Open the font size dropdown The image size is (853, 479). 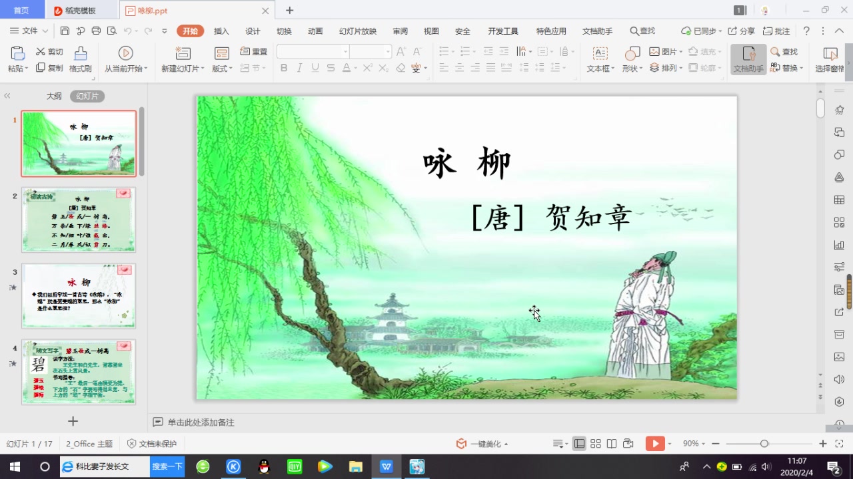pos(388,51)
